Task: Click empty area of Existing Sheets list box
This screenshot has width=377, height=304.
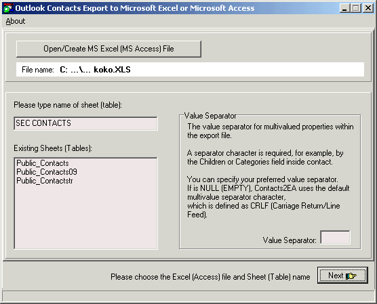Action: [x=86, y=216]
